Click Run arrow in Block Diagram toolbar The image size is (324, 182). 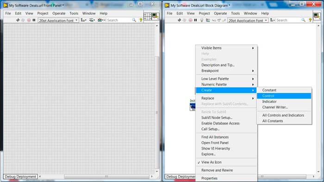click(179, 20)
